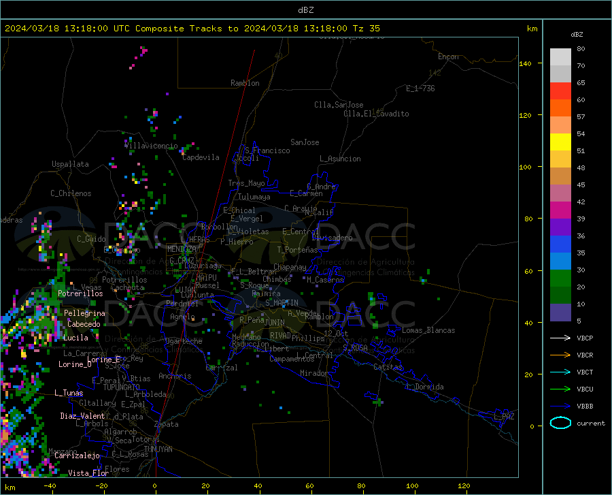
Task: Click the JUNIN map label
Action: pyautogui.click(x=275, y=322)
